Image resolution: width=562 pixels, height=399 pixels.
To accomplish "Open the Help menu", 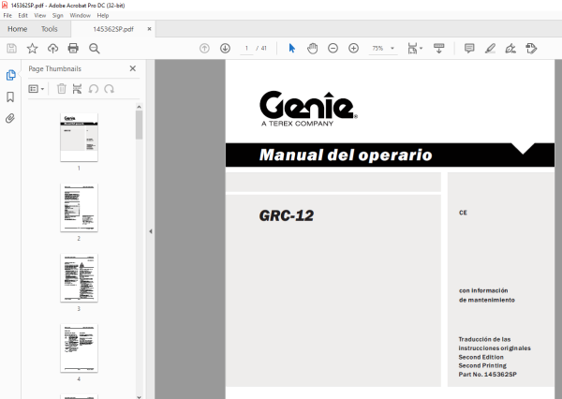I will coord(103,15).
